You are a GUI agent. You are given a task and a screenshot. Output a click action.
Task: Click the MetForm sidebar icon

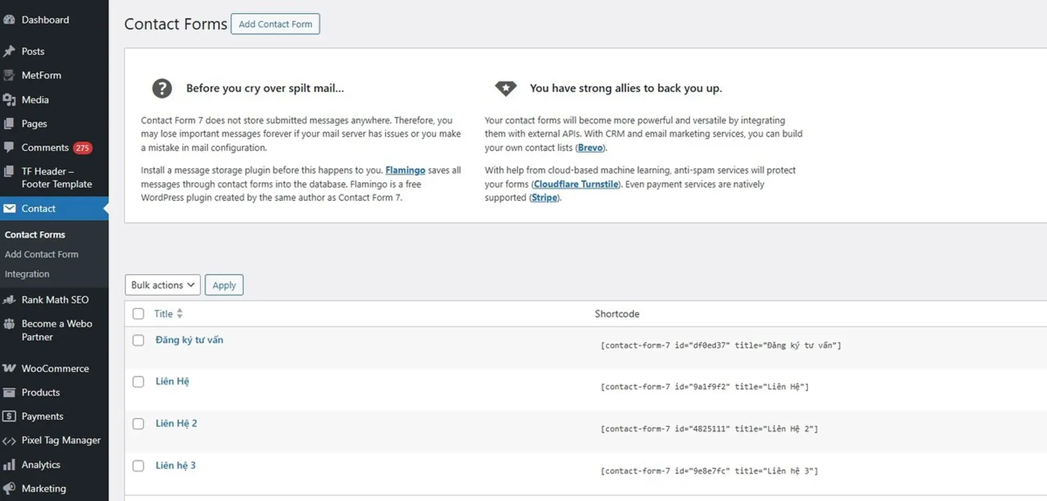[9, 75]
